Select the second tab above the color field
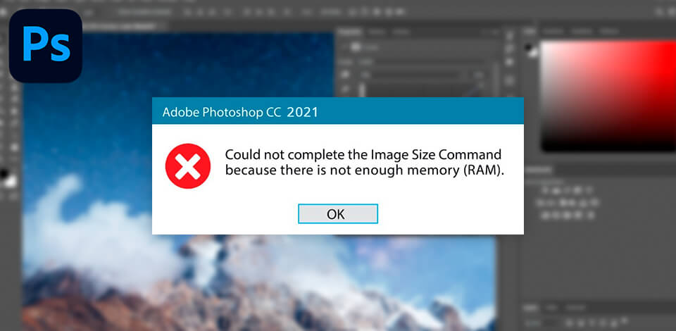 (x=553, y=31)
